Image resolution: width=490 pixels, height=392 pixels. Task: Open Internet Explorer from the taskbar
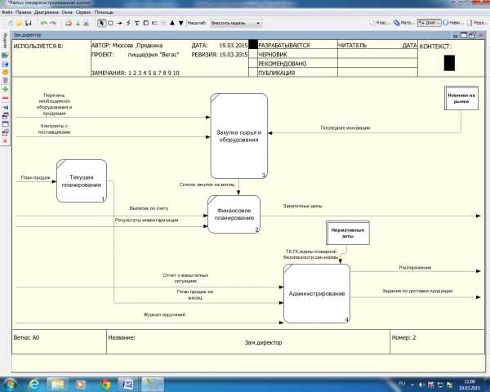(x=36, y=383)
